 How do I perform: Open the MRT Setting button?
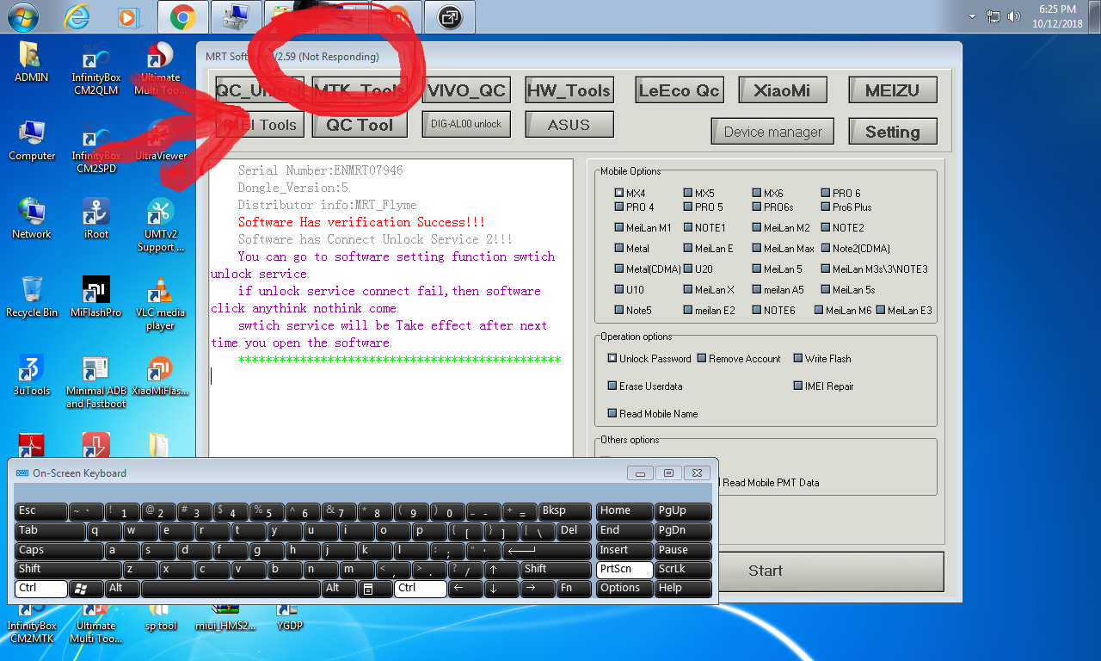(x=892, y=132)
